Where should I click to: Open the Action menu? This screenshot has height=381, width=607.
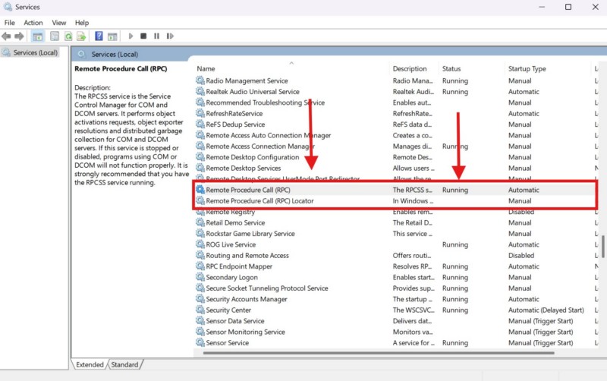pyautogui.click(x=33, y=23)
